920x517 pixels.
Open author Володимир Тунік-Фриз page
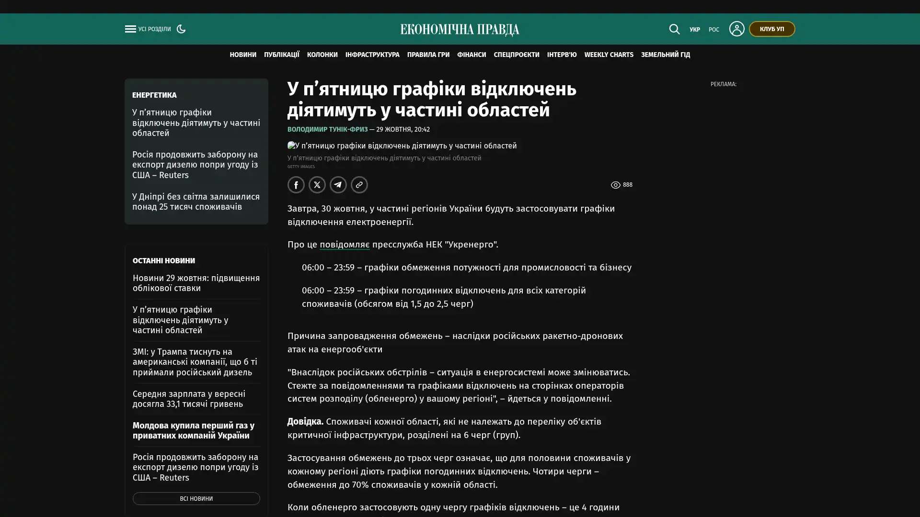click(x=328, y=130)
